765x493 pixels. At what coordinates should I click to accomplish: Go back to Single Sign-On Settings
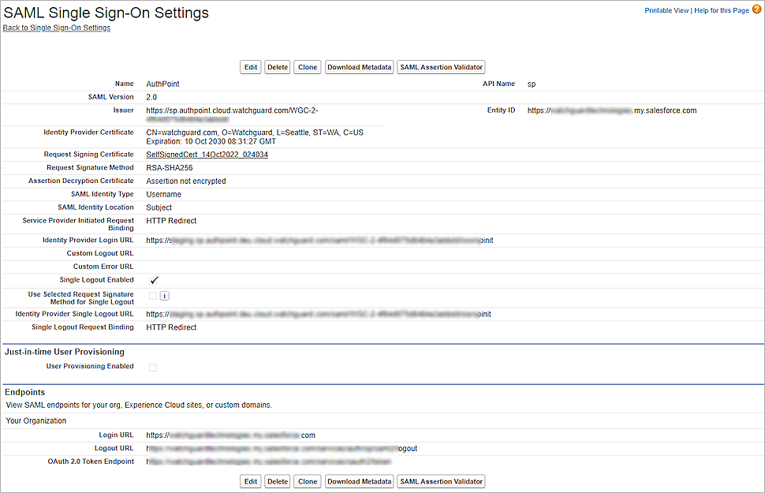(57, 28)
